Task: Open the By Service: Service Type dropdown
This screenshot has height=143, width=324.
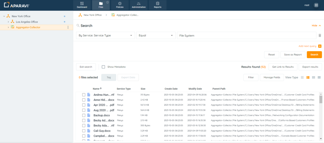Action: (105, 36)
